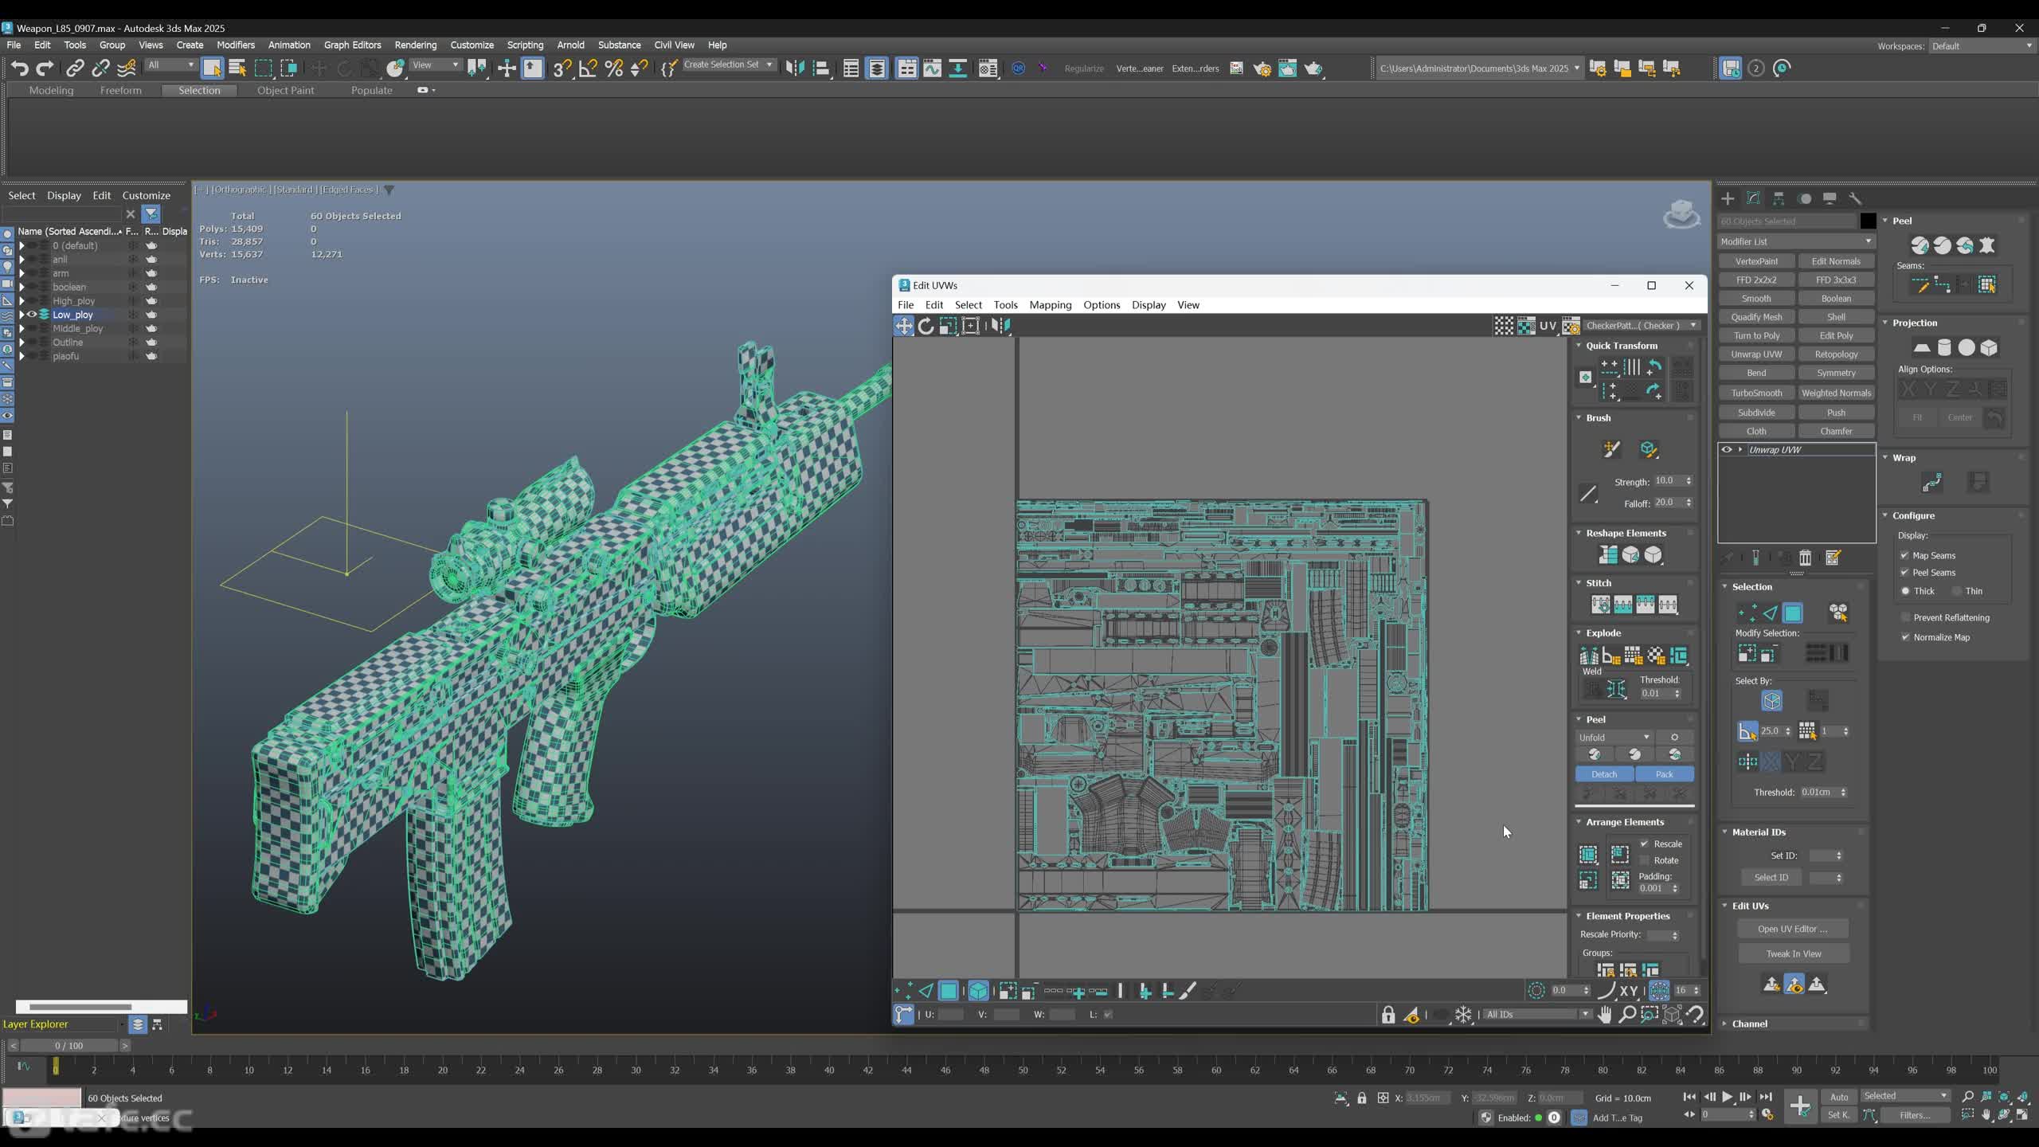Enable Prevent Reflattening checkbox
The height and width of the screenshot is (1147, 2039).
(1905, 618)
